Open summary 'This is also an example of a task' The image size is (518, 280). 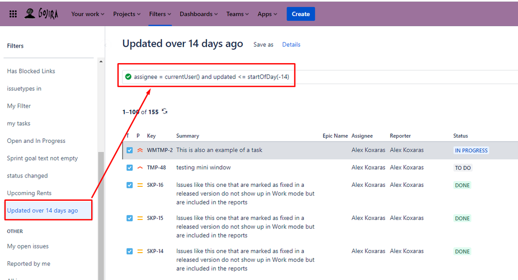coord(219,150)
